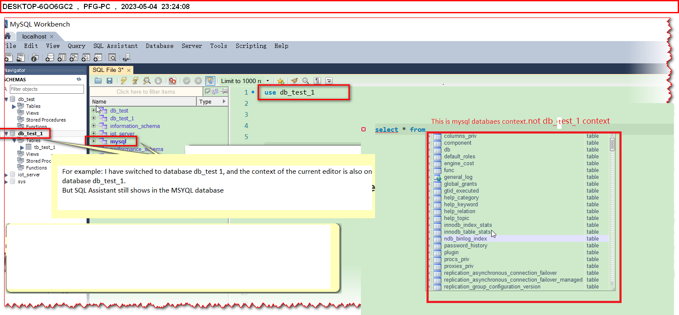Collapse the db_test schema in Navigator
This screenshot has width=679, height=315.
click(x=6, y=99)
